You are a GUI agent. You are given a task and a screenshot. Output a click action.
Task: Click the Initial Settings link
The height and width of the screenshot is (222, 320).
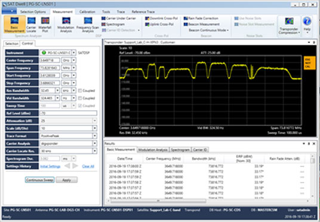[50, 166]
